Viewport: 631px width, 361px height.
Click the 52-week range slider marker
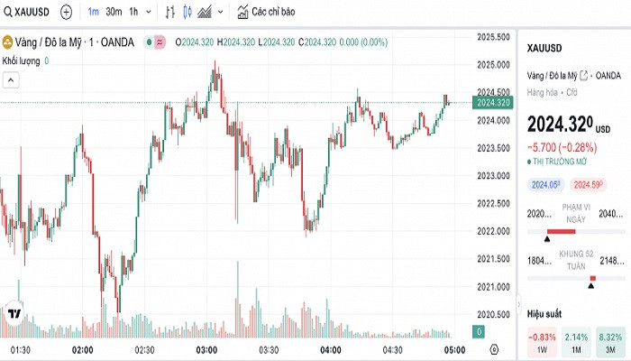(x=591, y=285)
